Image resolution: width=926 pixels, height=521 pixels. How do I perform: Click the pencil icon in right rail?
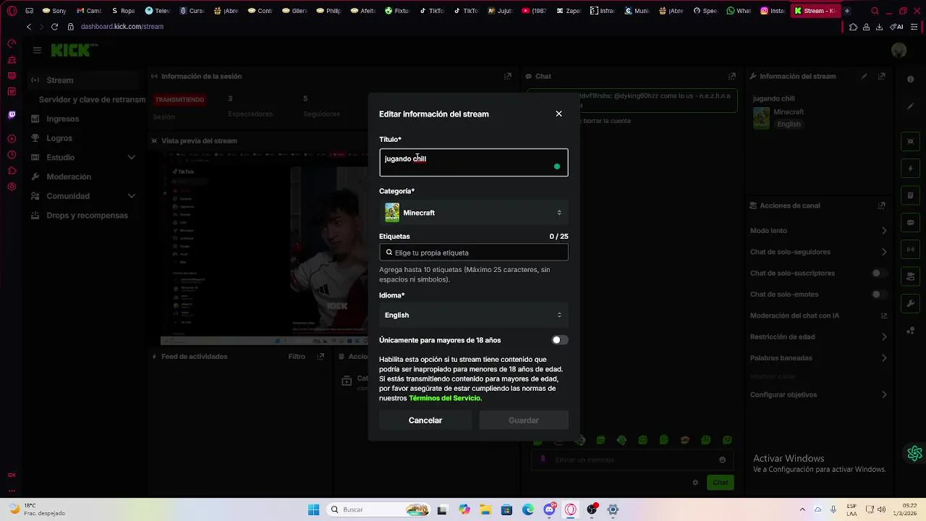(911, 106)
